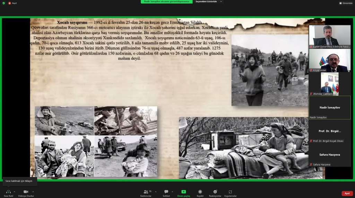Select Knyaz Aslan's video thumbnail
355x198 pixels.
pos(330,60)
